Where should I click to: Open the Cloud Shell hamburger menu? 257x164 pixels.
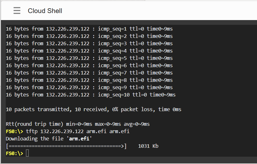pyautogui.click(x=17, y=11)
